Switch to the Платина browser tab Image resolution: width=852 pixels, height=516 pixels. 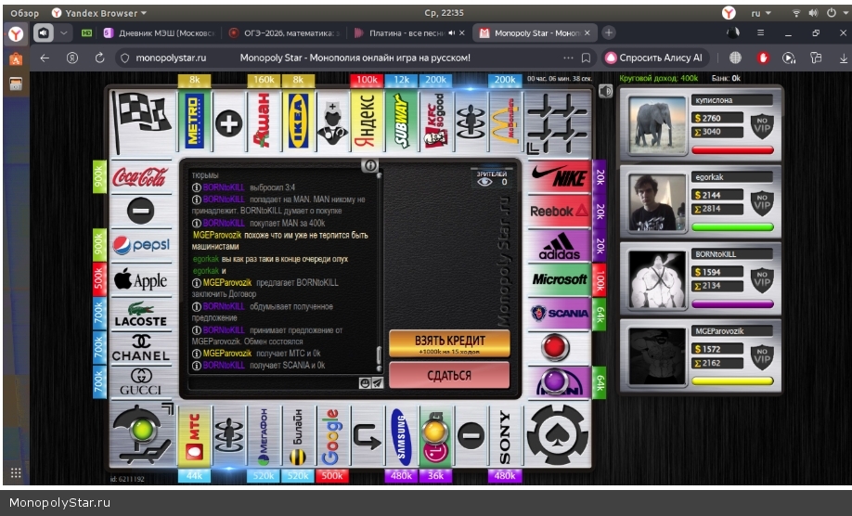click(x=408, y=32)
